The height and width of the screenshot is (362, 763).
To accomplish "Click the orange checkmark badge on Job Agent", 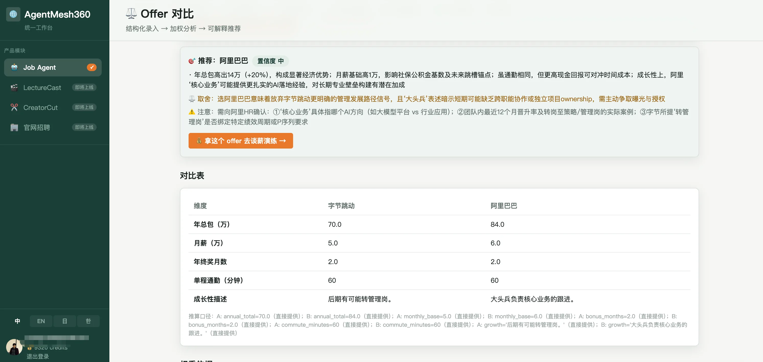I will tap(91, 67).
